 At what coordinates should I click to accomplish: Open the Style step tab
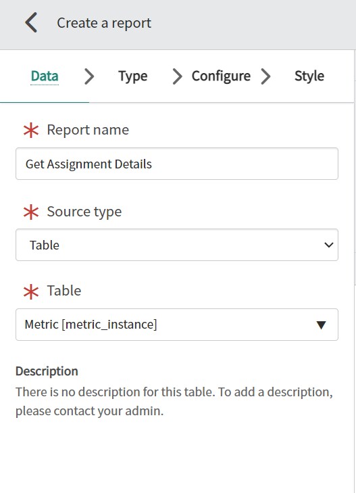(x=309, y=76)
